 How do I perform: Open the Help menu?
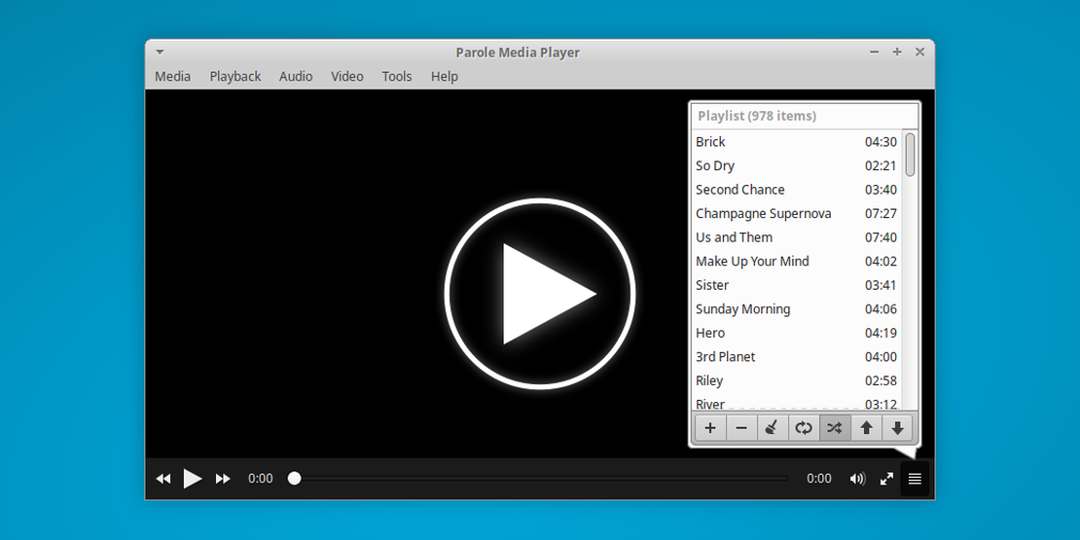coord(445,77)
